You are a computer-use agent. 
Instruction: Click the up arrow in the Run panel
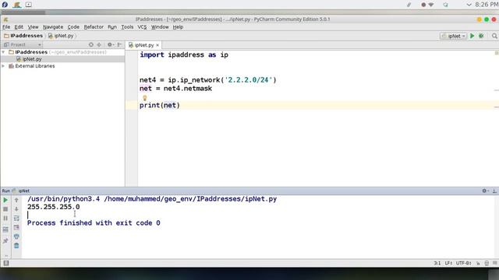click(x=16, y=200)
